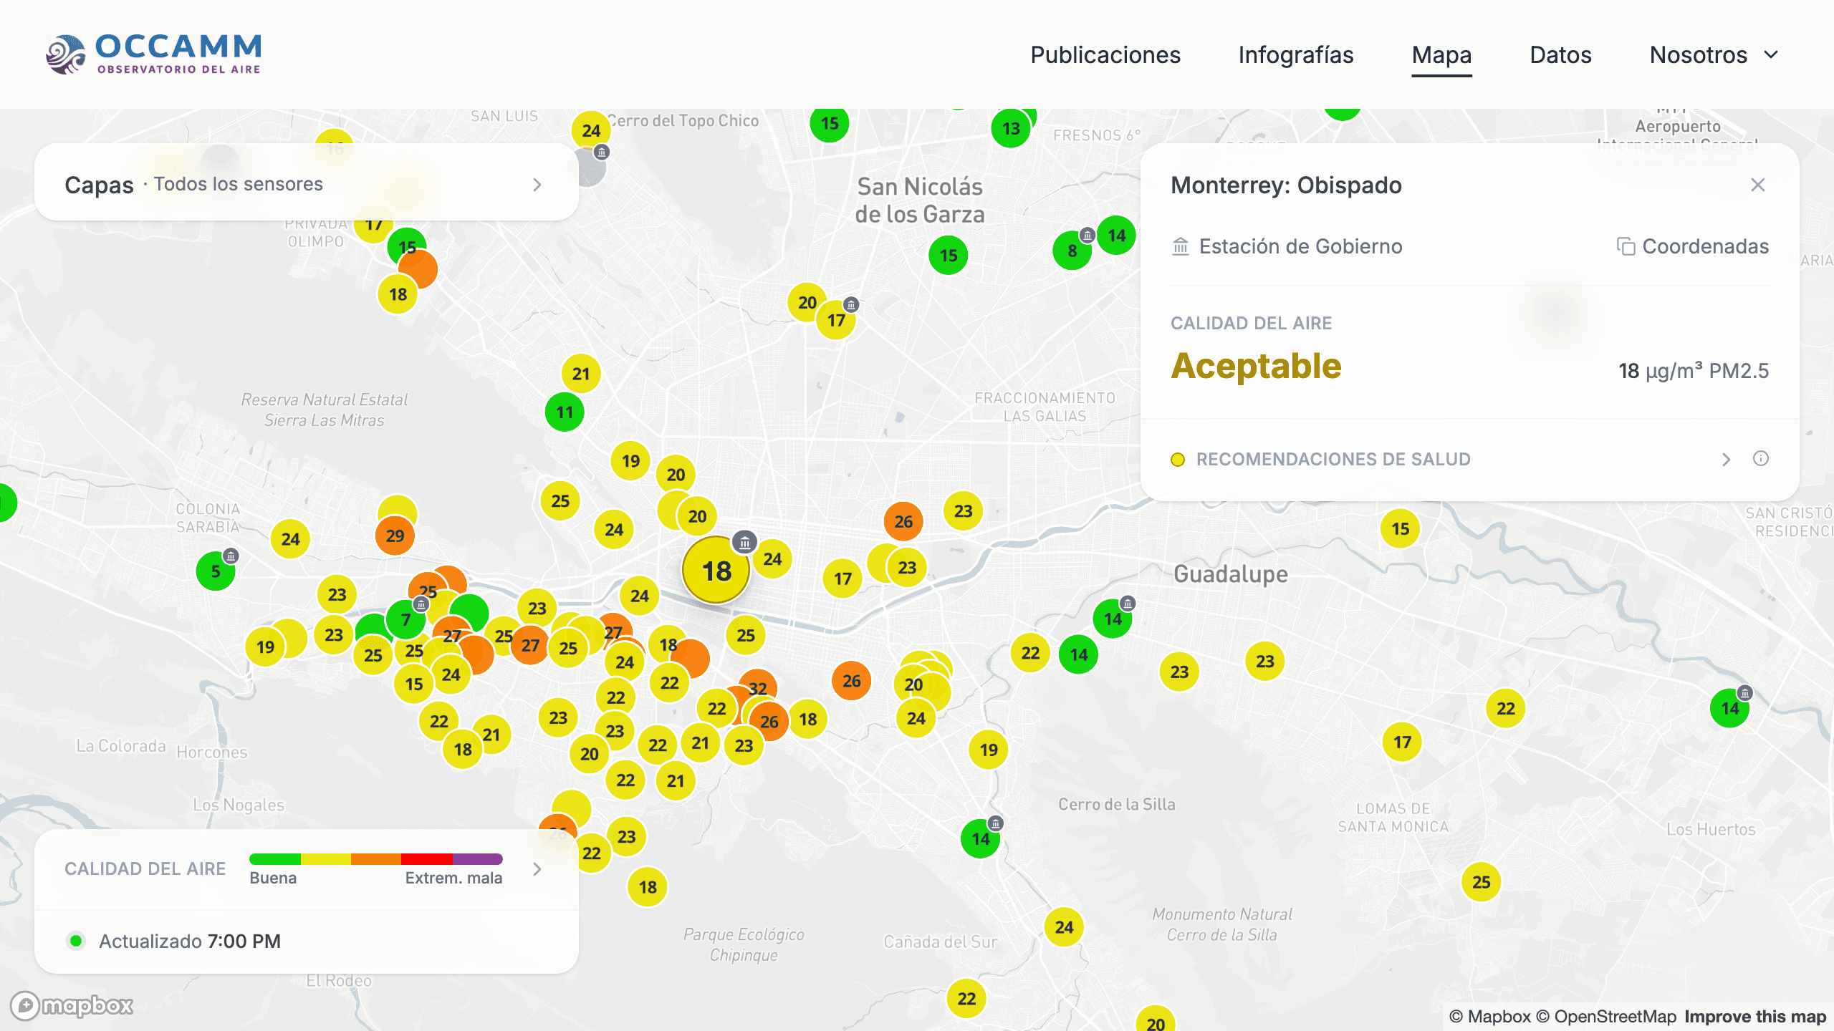This screenshot has width=1834, height=1031.
Task: Expand the Calidad del Aire legend chevron
Action: 537,869
